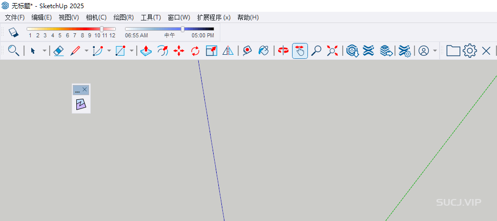Open the 帮助(H) menu
Screen dimensions: 497x221
tap(248, 18)
